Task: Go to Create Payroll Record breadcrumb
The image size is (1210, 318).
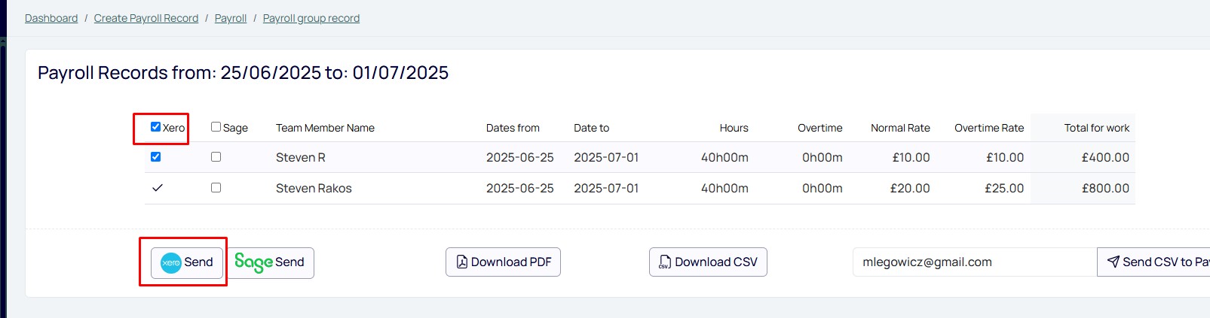Action: (146, 18)
